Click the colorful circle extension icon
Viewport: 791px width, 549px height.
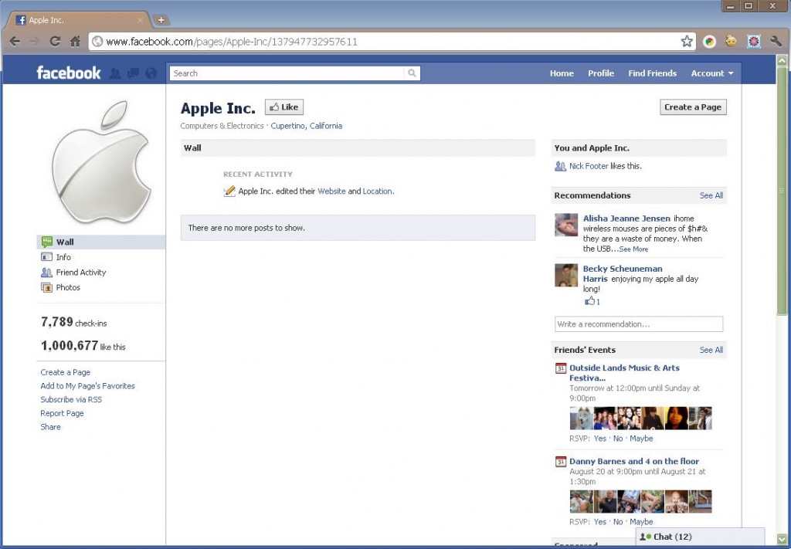(x=710, y=42)
